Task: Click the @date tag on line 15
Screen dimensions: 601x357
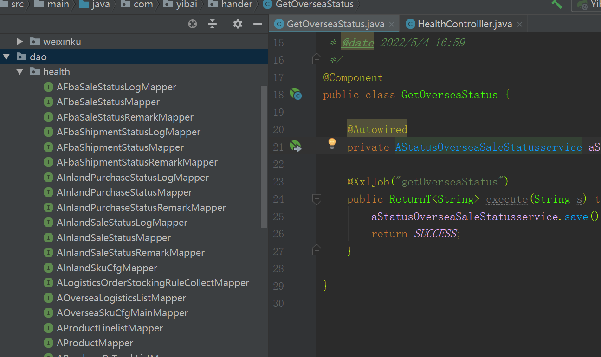Action: [358, 43]
